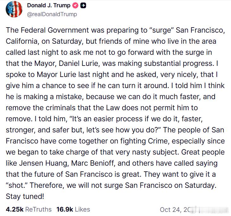Click the word "ReTruths" label

[38, 209]
